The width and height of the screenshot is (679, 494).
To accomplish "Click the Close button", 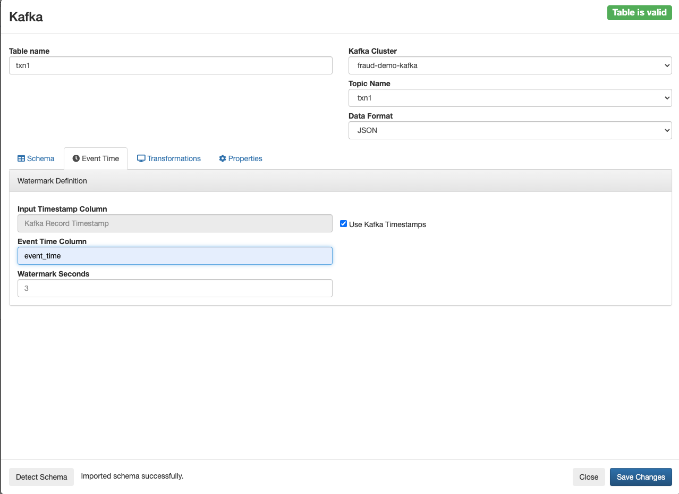I will coord(589,477).
